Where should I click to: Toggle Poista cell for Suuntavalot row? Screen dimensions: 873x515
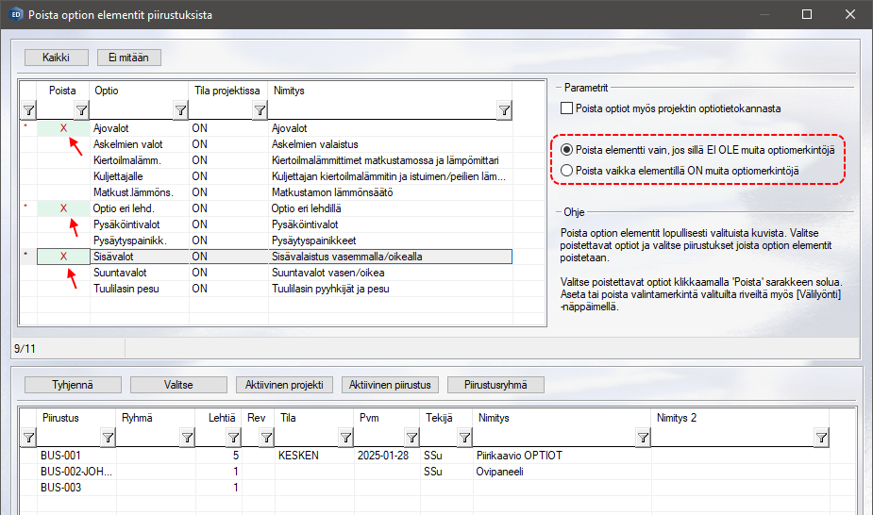click(x=63, y=273)
